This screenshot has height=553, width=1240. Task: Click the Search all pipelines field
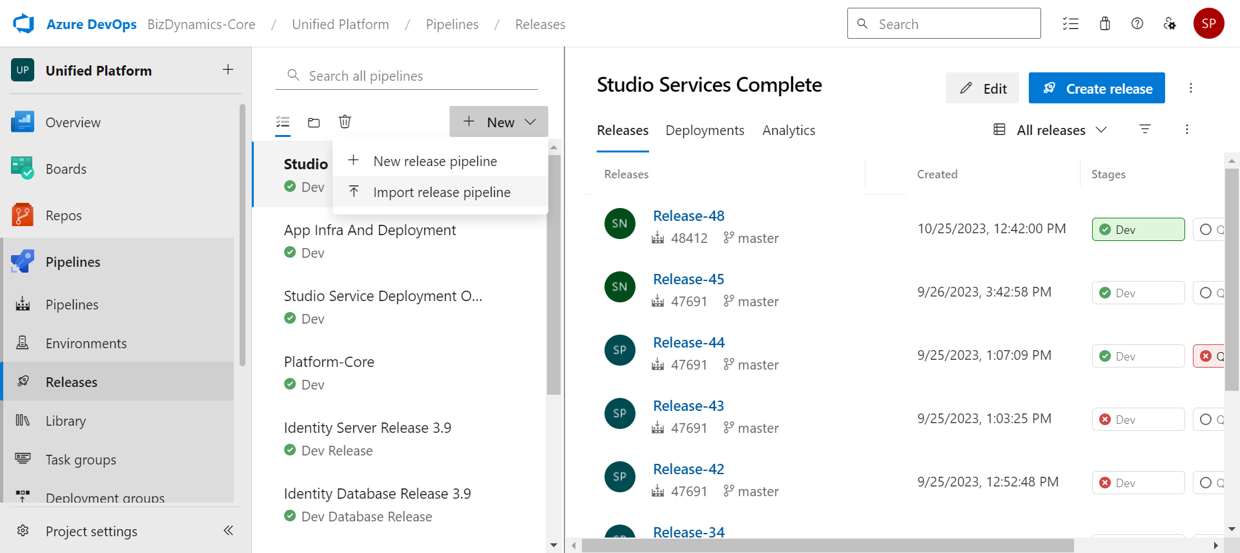pos(407,76)
